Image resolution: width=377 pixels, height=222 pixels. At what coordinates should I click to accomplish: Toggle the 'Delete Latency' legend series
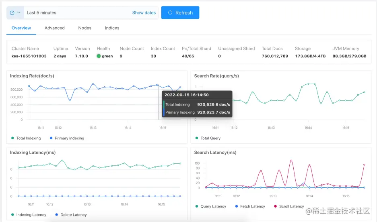point(71,215)
